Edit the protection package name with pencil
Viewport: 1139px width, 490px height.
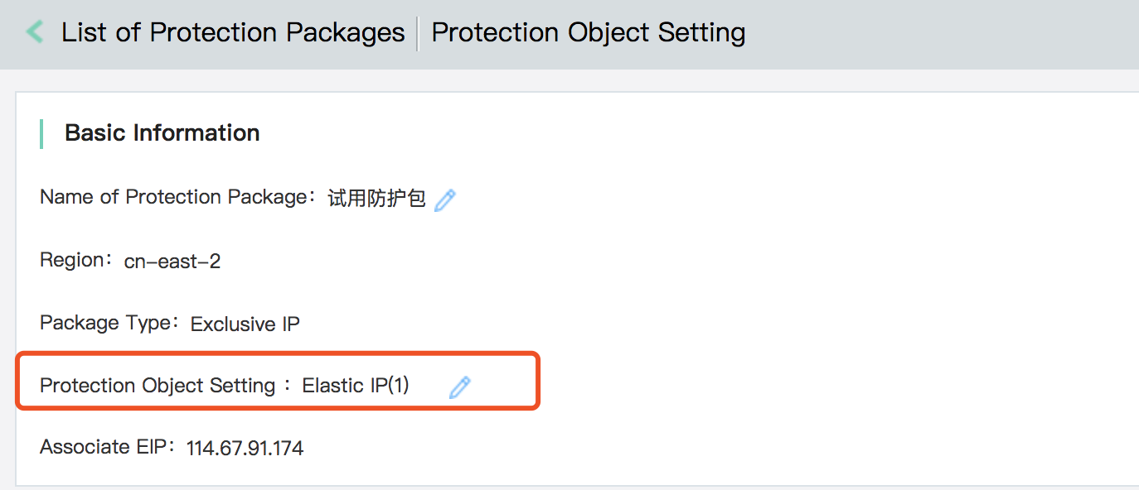point(445,199)
